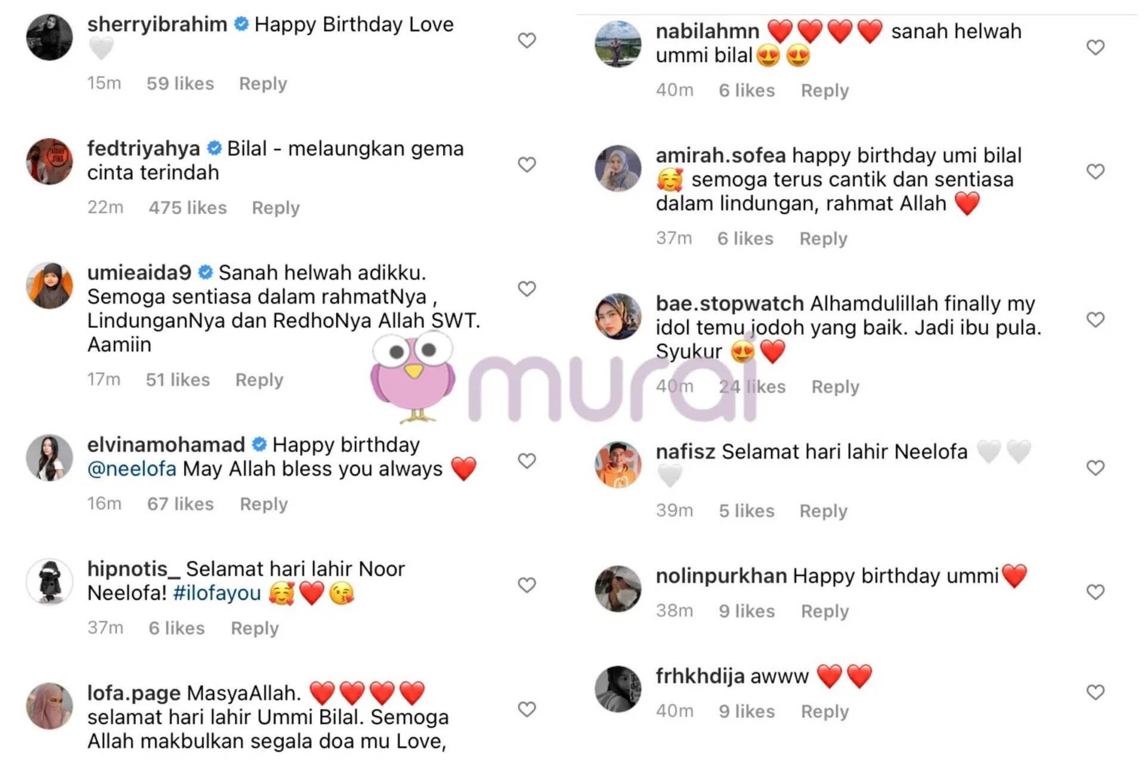Reply to bae.stopwatch's comment
This screenshot has height=763, width=1145.
point(835,387)
